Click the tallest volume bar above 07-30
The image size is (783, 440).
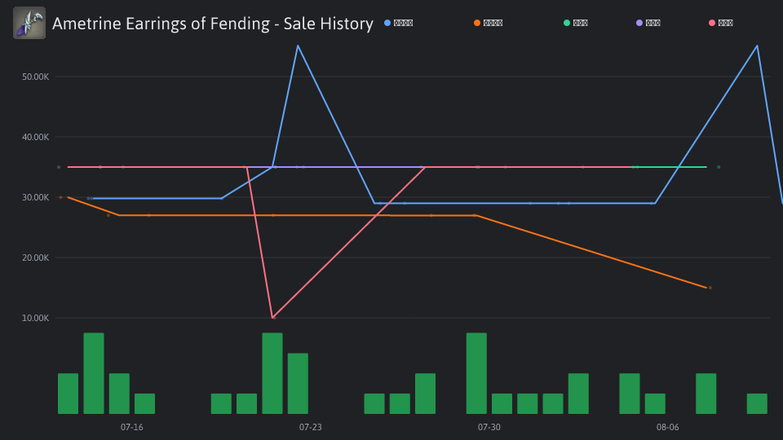(476, 373)
